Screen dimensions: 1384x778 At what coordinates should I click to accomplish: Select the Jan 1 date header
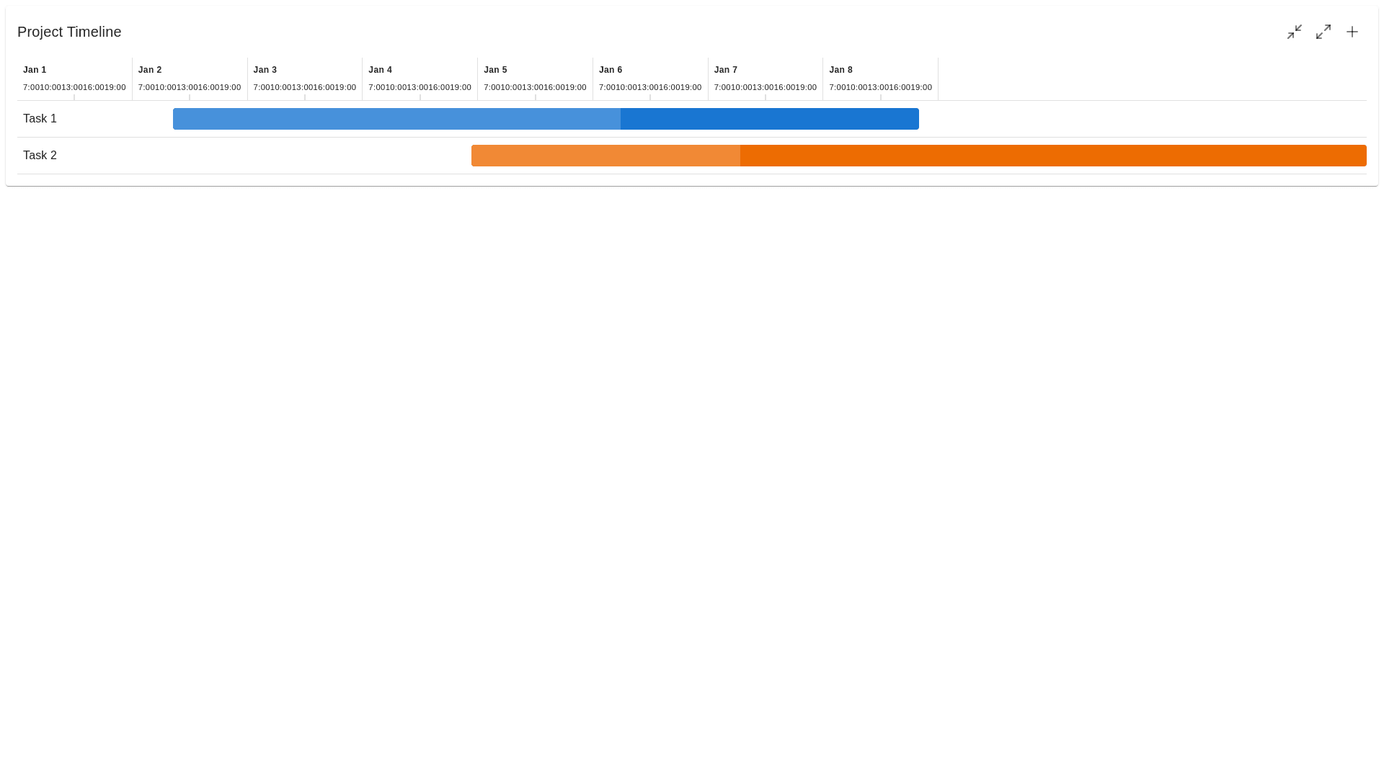(x=35, y=70)
